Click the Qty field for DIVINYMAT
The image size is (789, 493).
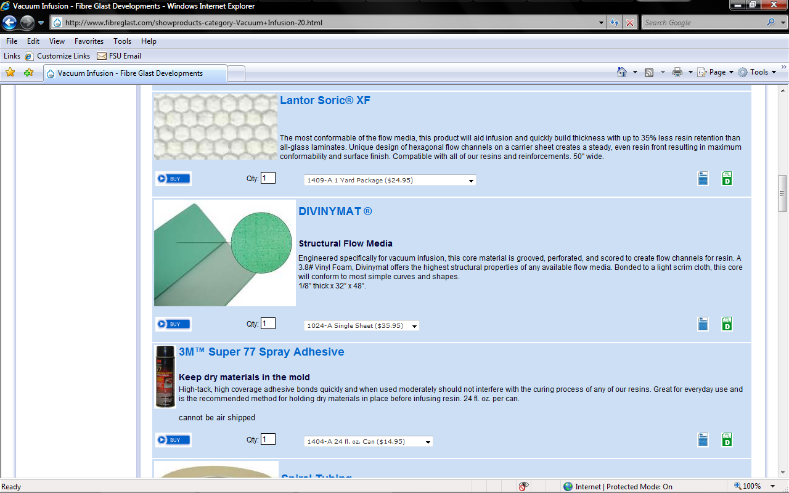pos(268,324)
